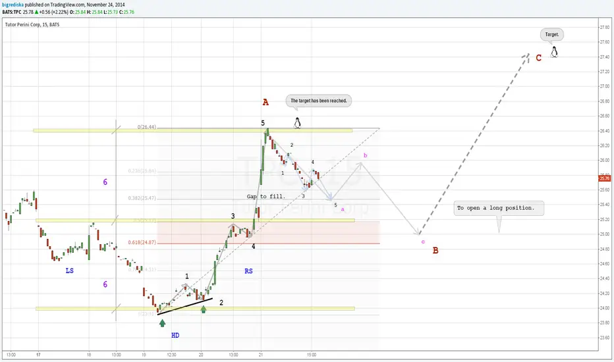
Task: Select the blue RS label
Action: coord(248,271)
